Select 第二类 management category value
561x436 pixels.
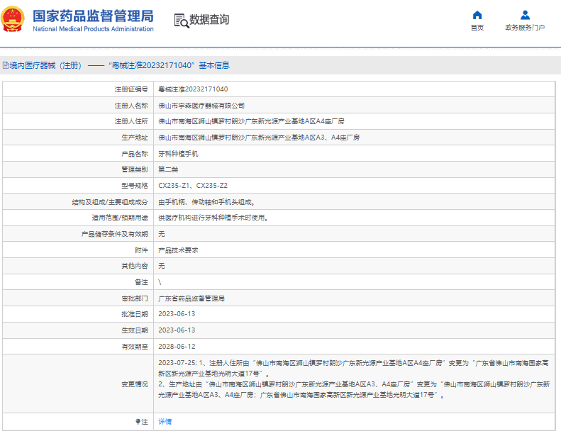(x=168, y=169)
